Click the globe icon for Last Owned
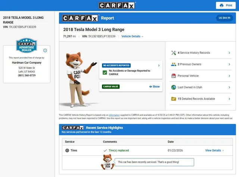 [x=174, y=87]
